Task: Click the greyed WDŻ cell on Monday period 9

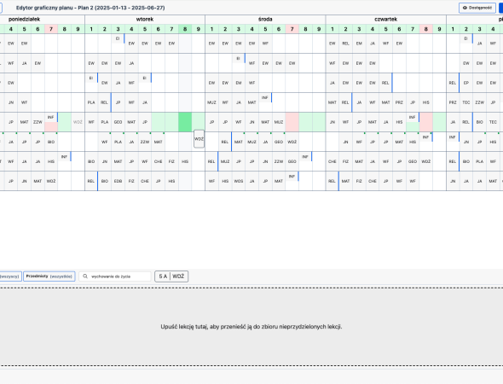Action: pos(78,122)
